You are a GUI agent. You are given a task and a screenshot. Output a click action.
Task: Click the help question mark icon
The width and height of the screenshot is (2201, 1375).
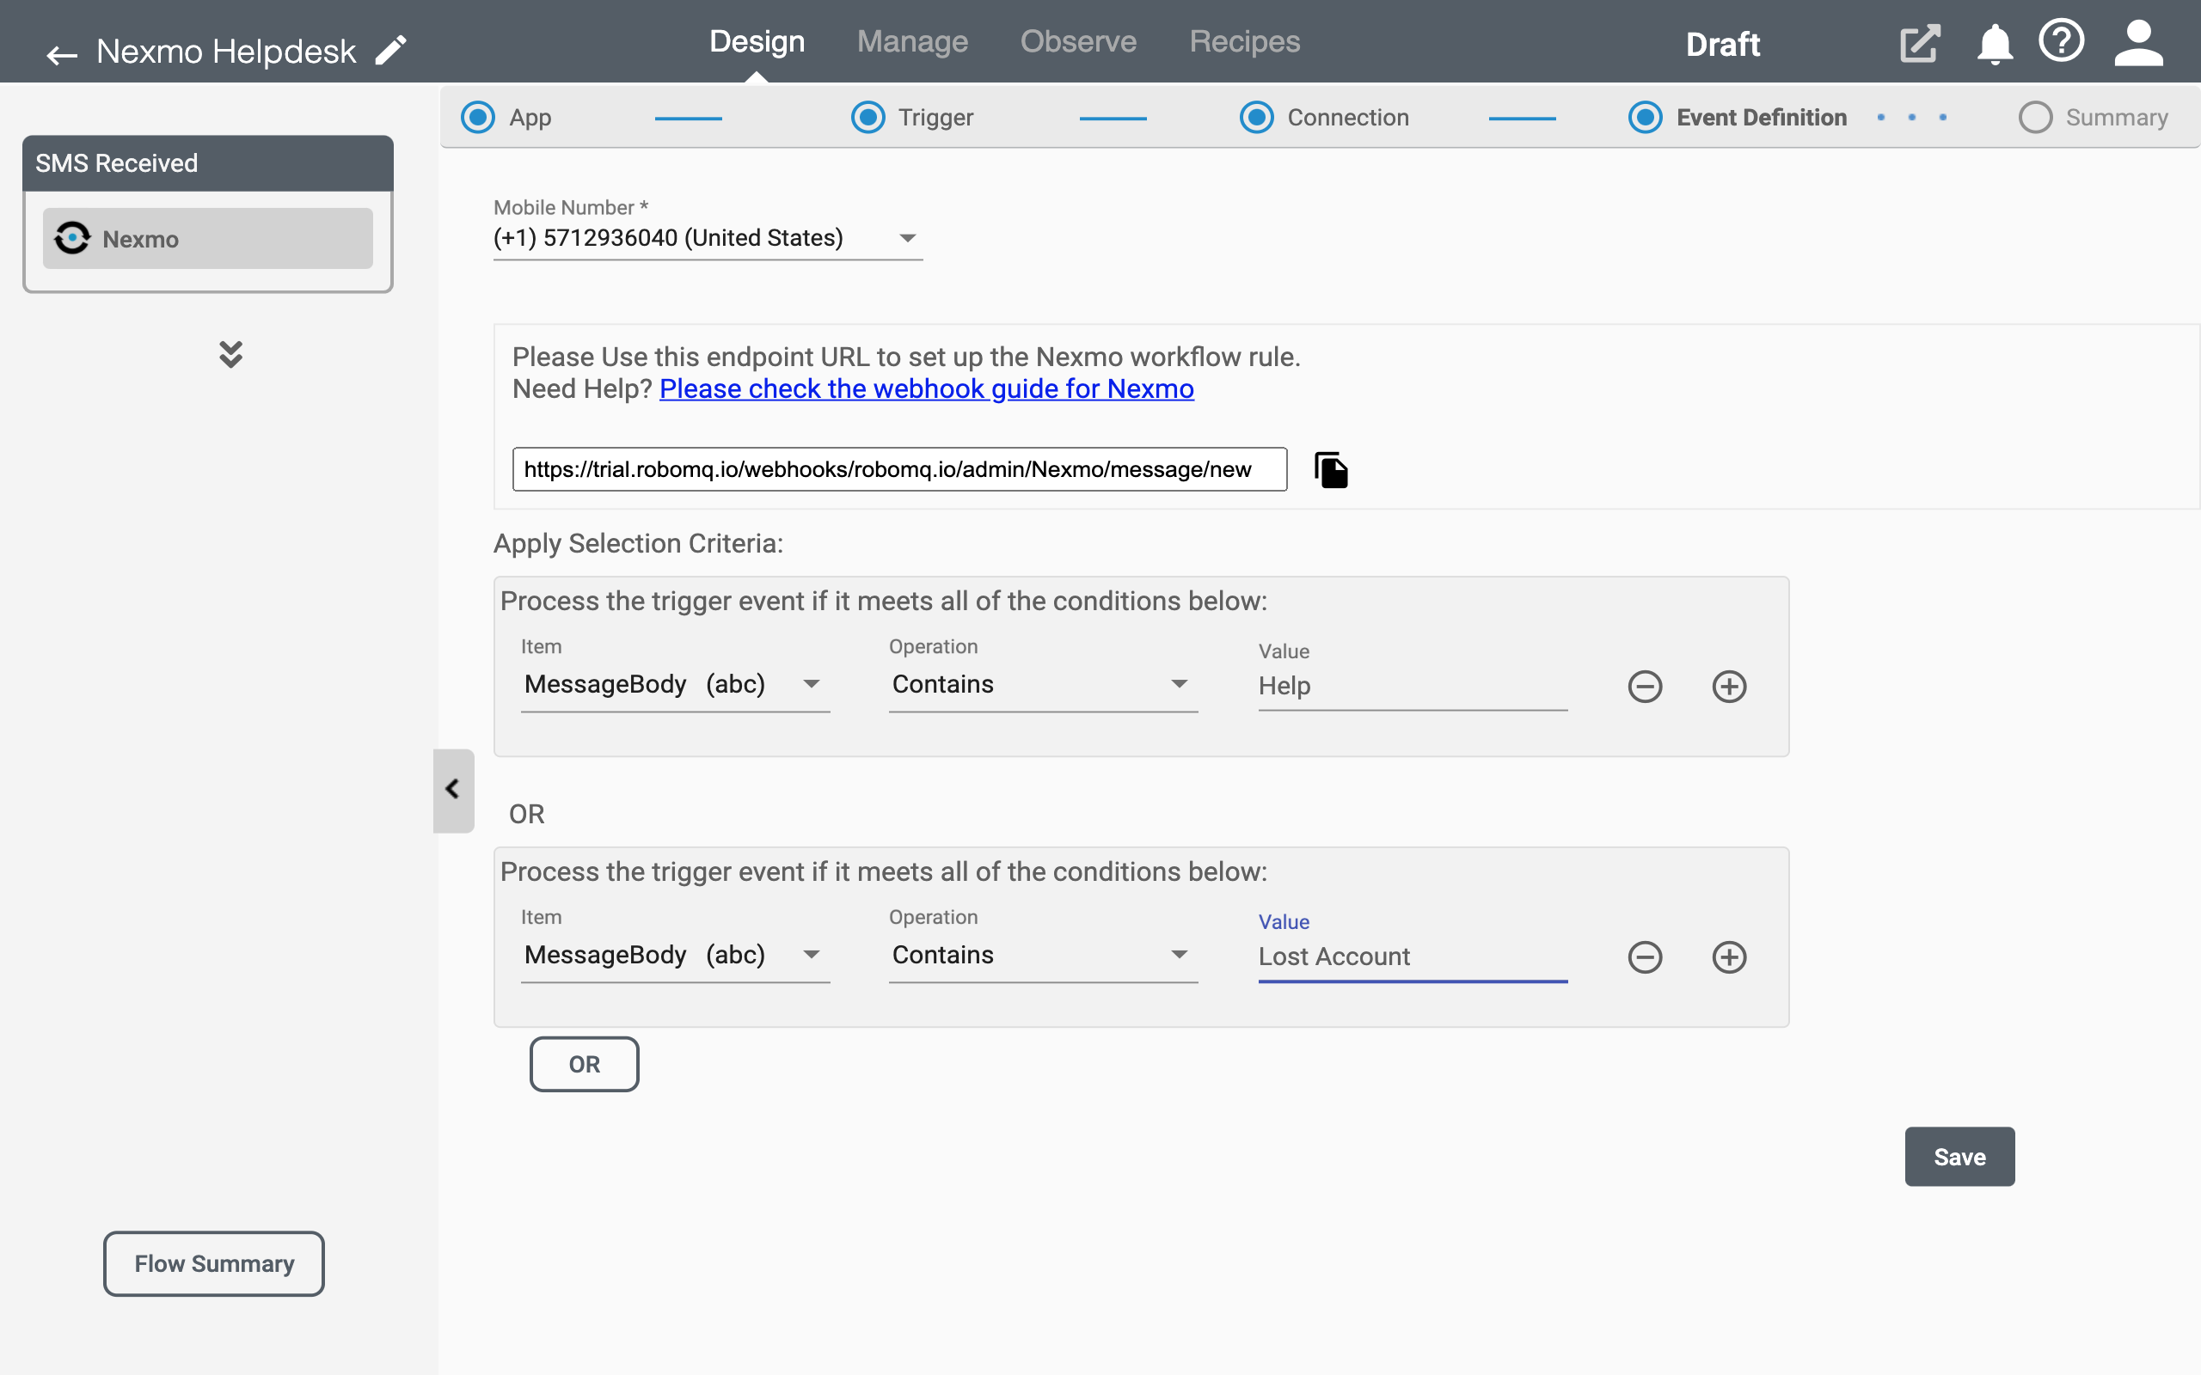click(2062, 41)
